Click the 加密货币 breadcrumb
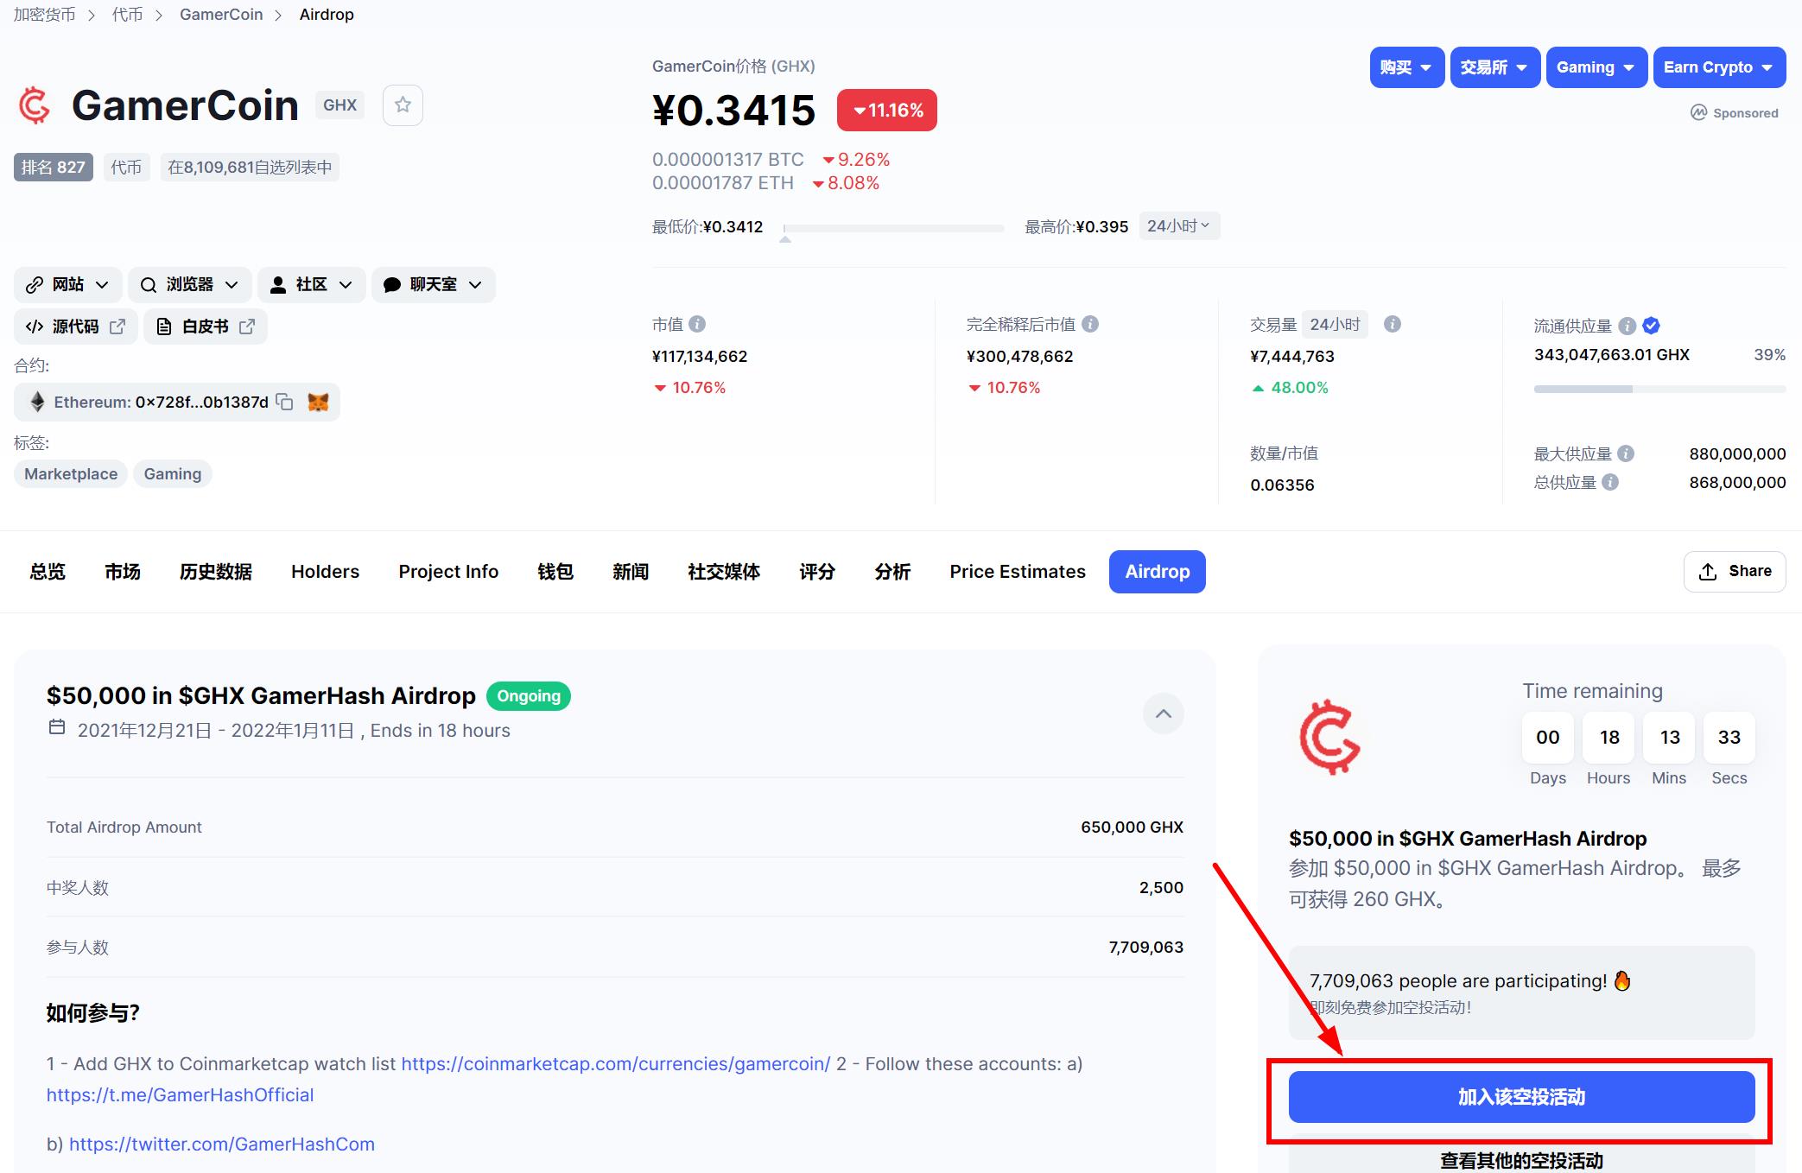 point(44,15)
